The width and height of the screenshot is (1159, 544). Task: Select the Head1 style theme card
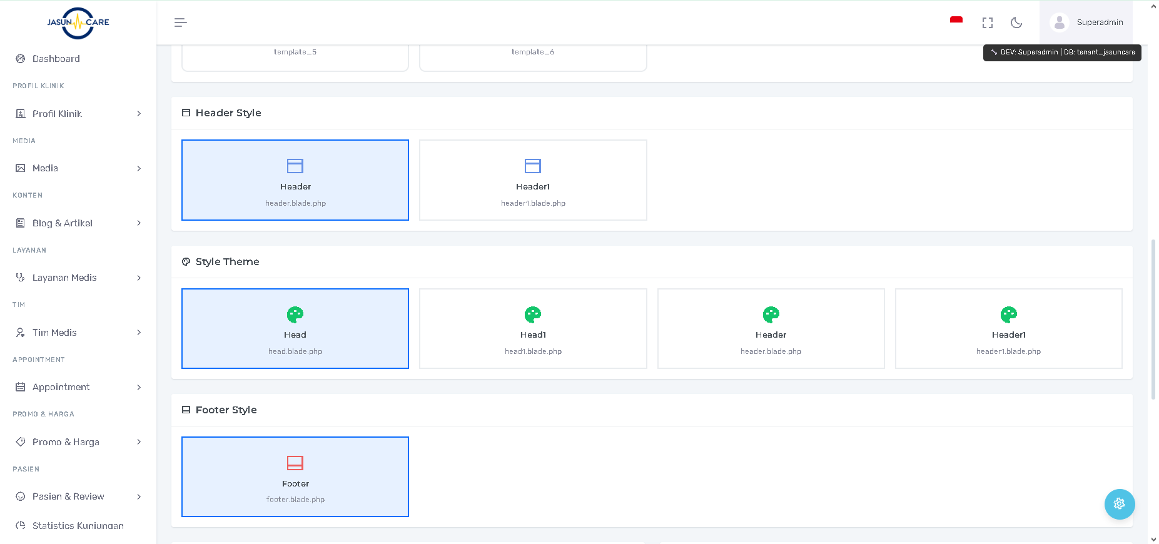tap(533, 329)
